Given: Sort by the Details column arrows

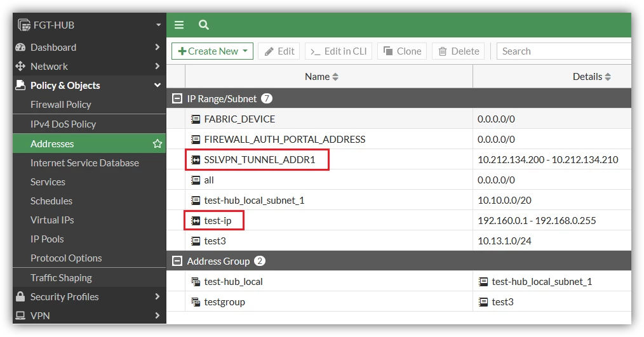Looking at the screenshot, I should [x=608, y=77].
